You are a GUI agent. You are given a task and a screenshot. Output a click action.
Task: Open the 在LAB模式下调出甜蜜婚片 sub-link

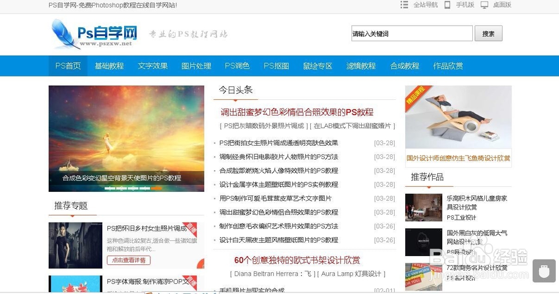coord(352,126)
